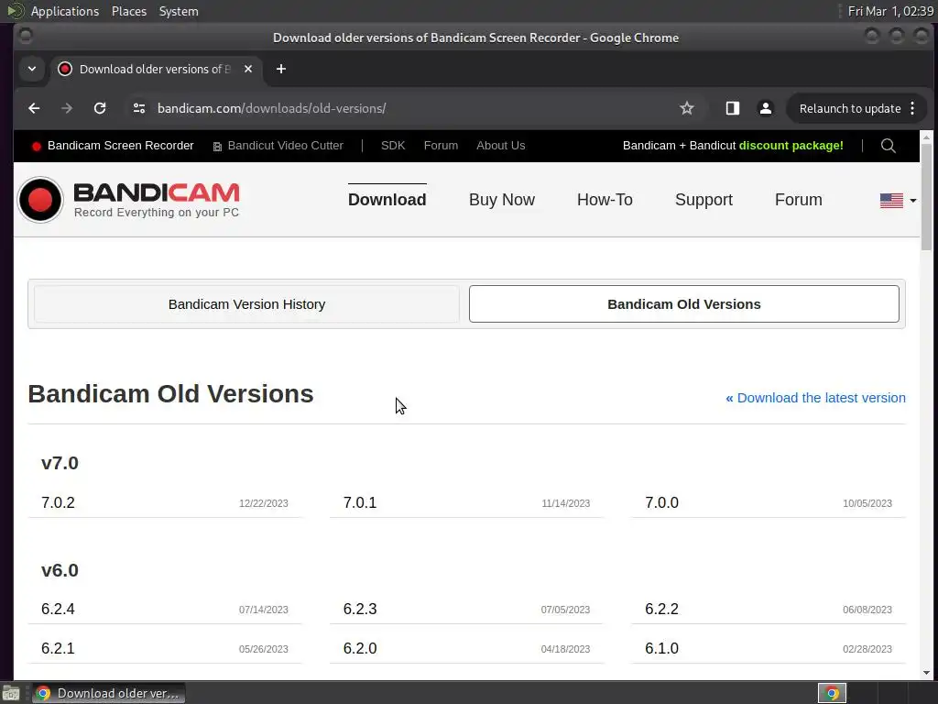Click the page vertical scrollbar thumb
This screenshot has height=704, width=938.
coord(927,196)
